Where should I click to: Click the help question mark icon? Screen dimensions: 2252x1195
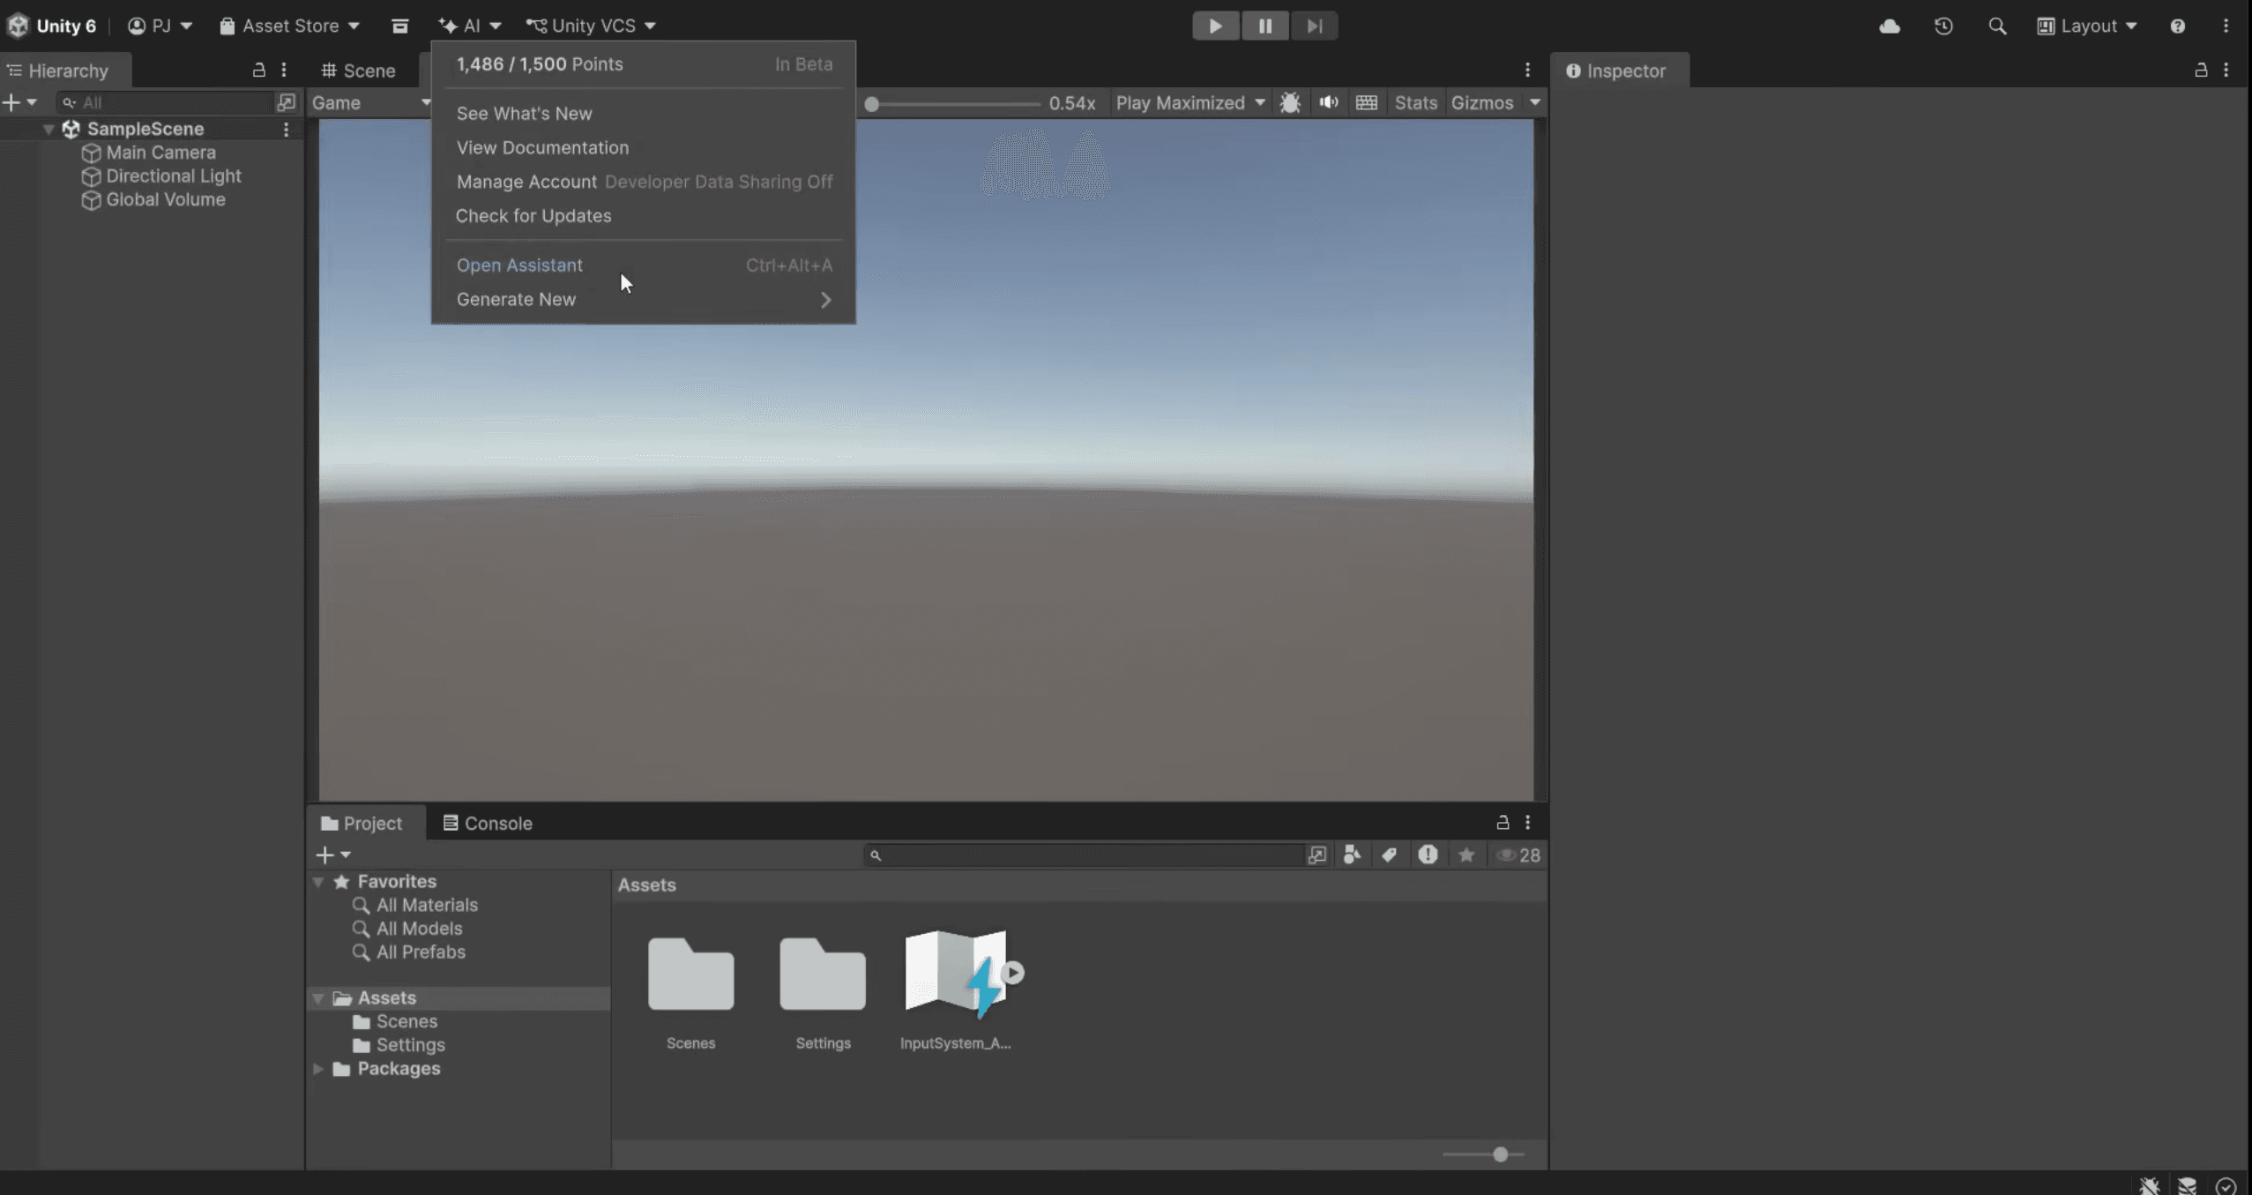(2177, 26)
